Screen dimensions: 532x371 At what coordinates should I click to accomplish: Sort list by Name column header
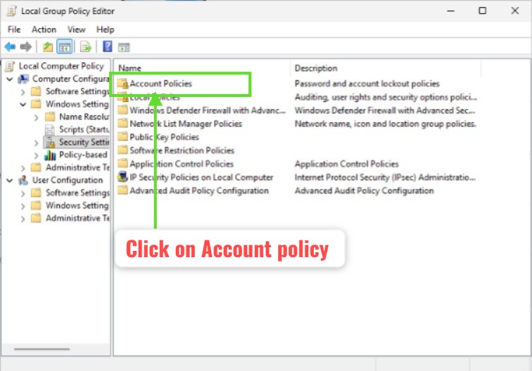[201, 68]
